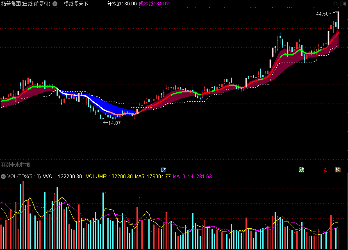The image size is (348, 250).
Task: Click the 用到未来数据 notice text
Action: [15, 165]
